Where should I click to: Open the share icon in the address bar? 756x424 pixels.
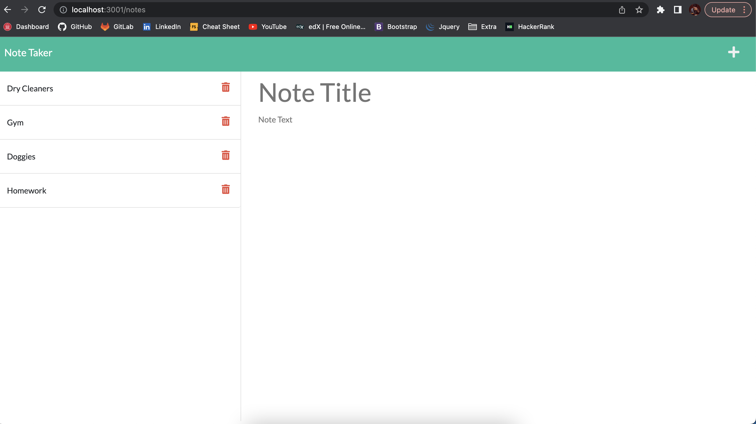[x=622, y=10]
